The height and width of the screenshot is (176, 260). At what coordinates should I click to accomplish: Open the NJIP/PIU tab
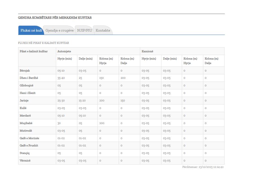(x=85, y=30)
